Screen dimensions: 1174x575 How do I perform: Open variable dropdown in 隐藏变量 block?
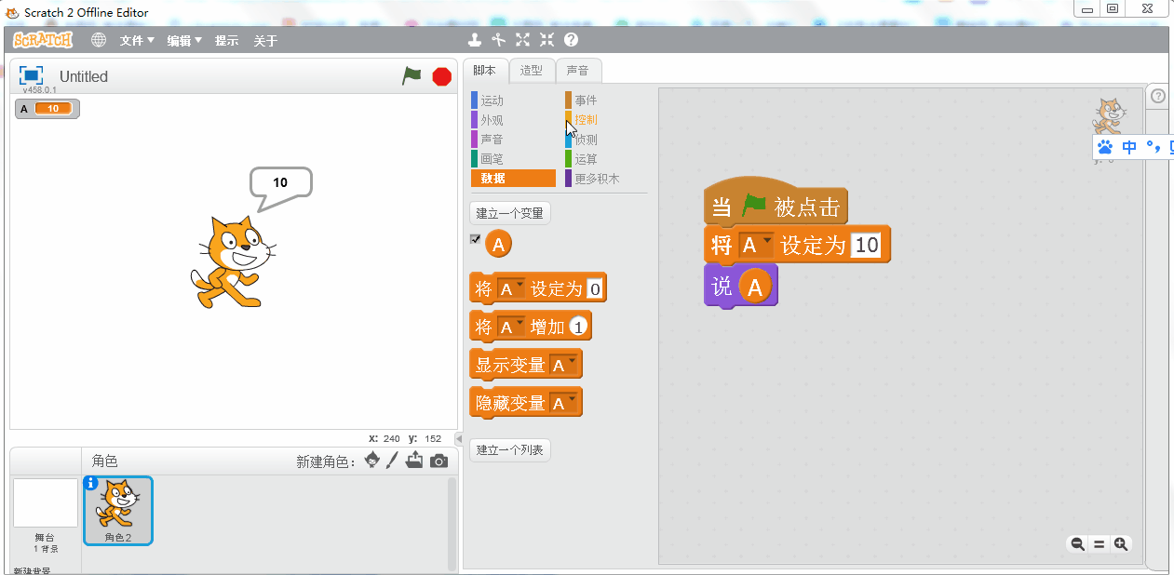click(x=563, y=404)
